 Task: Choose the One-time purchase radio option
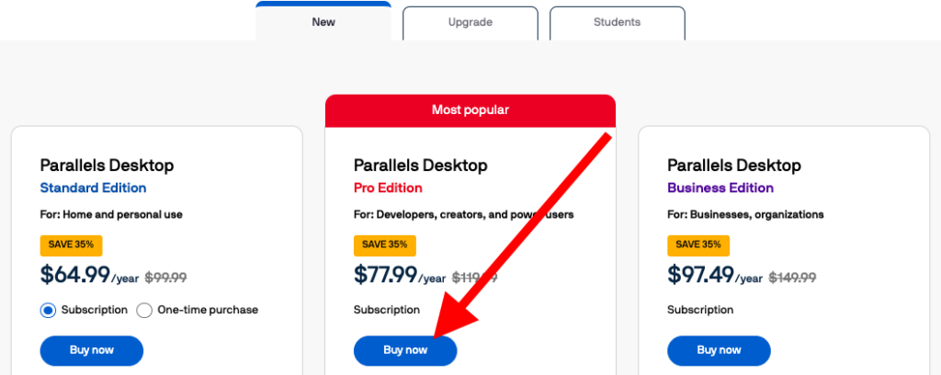144,311
